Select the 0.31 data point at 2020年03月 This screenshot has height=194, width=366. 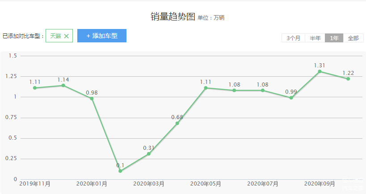coord(149,154)
